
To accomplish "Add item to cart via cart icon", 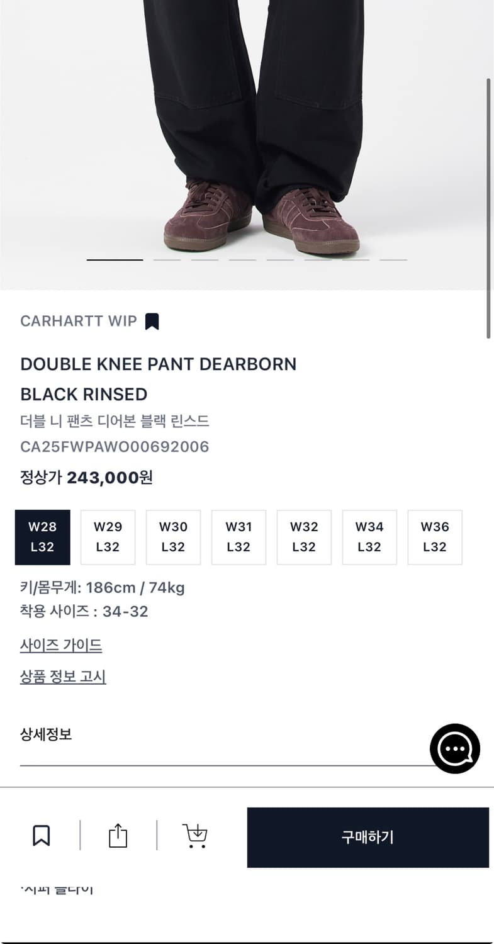I will coord(195,836).
